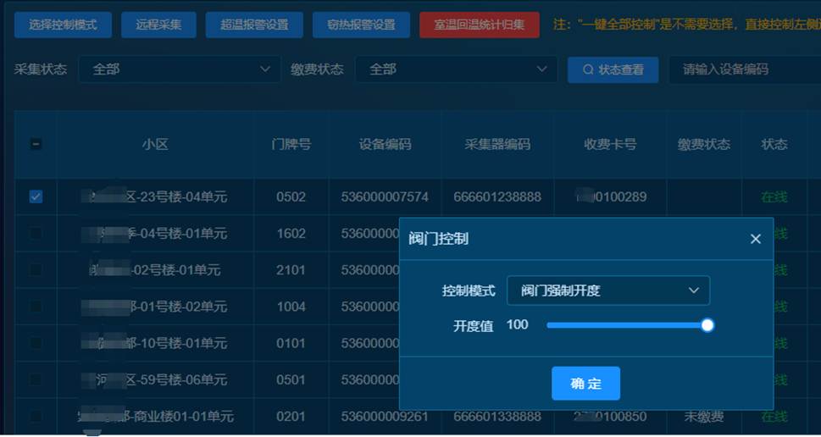
Task: Click the 开度值 slider handle
Action: pyautogui.click(x=707, y=325)
